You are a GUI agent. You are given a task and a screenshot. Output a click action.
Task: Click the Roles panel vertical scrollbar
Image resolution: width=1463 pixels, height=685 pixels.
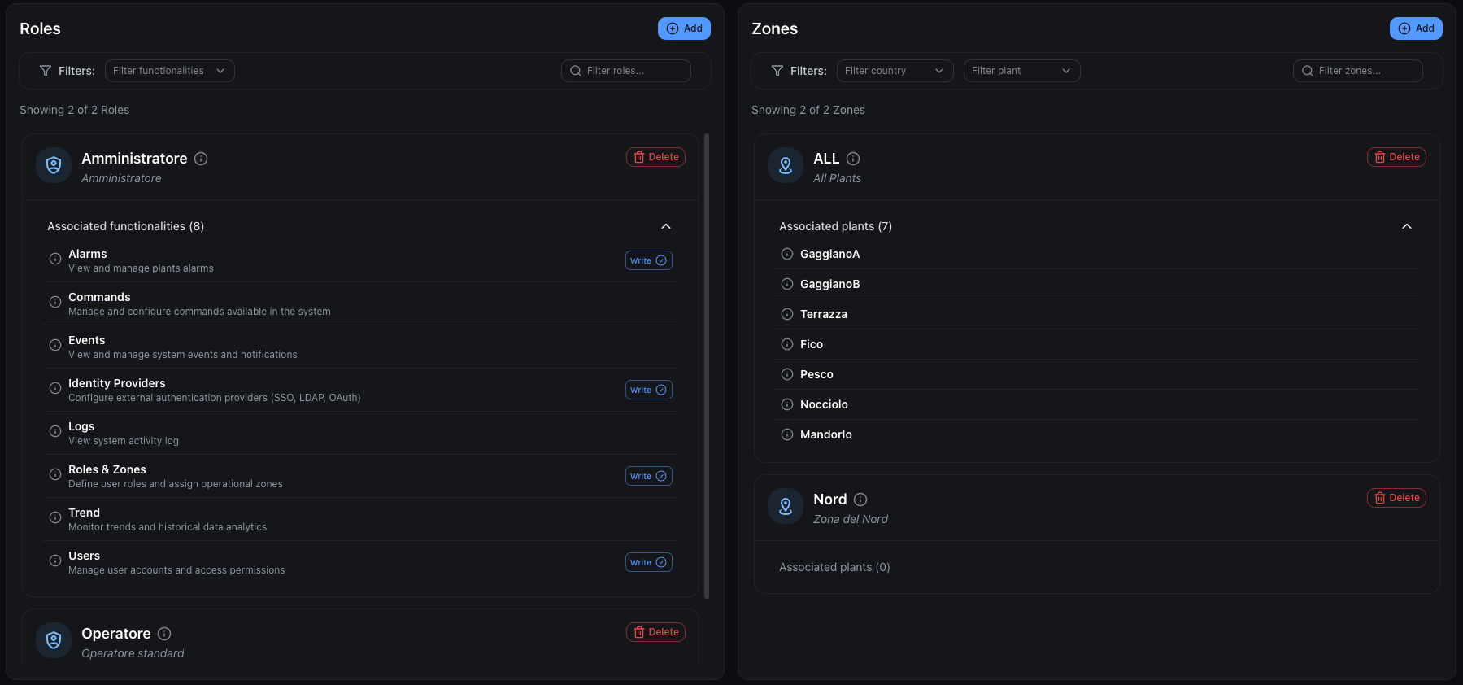(x=706, y=366)
